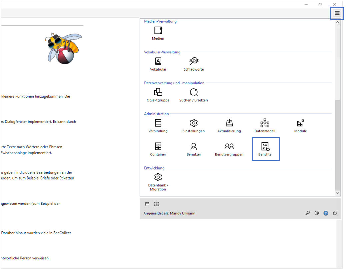Click the scroll down arrow of module list
The height and width of the screenshot is (270, 346).
tap(337, 193)
